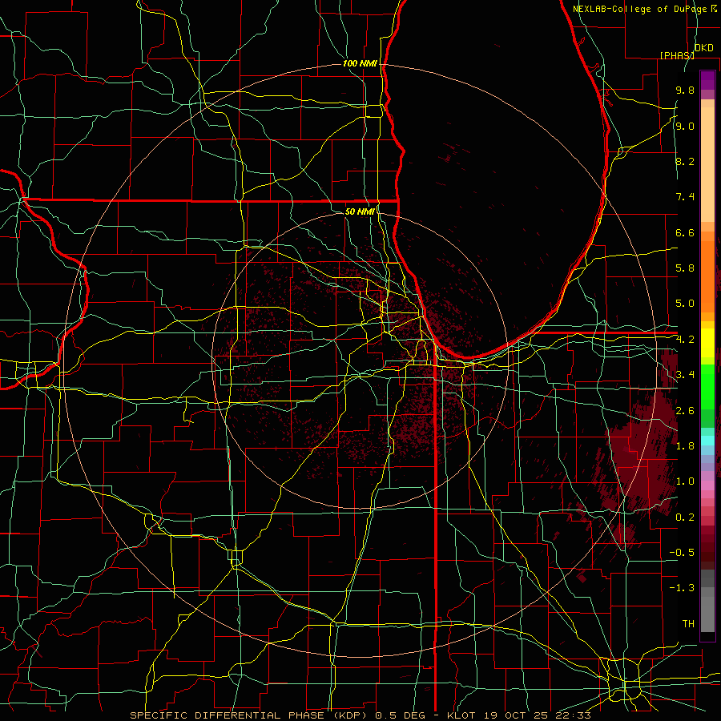Pick the orange segment of the color bar
Viewport: 721px width, 721px height.
click(707, 276)
